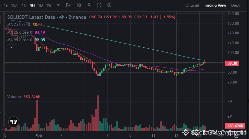
Task: Click the MA 99 value 92.05
Action: point(40,40)
